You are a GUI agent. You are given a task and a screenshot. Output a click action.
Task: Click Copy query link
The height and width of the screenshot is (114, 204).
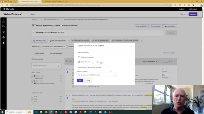[x=169, y=53]
